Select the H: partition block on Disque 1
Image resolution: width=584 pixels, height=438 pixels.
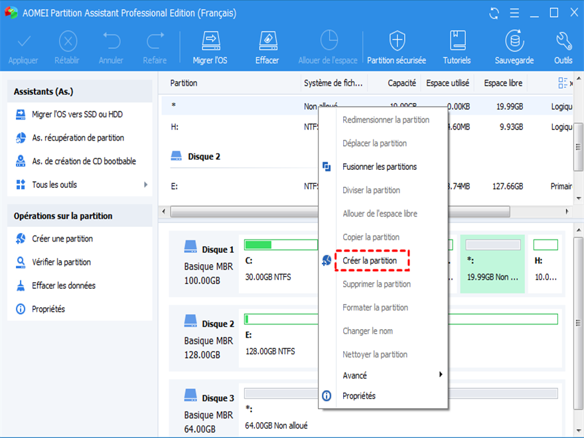click(546, 263)
